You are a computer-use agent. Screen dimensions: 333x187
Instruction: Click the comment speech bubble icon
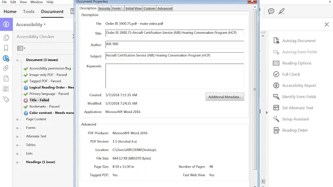click(271, 11)
